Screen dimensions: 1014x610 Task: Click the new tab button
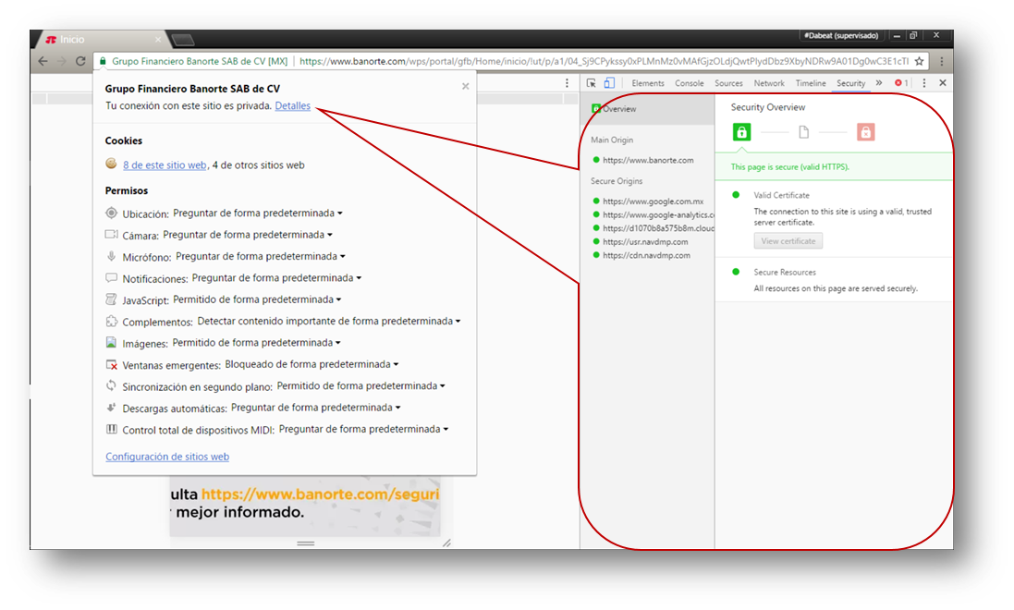point(184,40)
